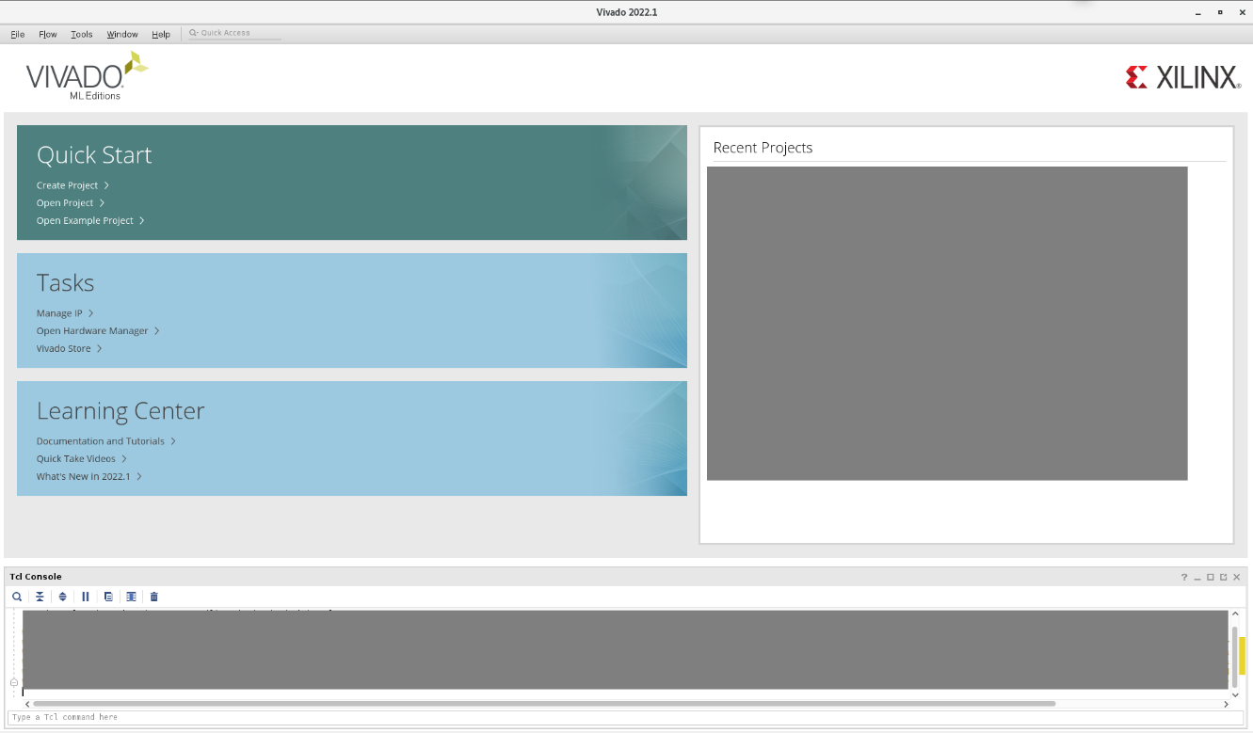Open the Tools menu
Image resolution: width=1253 pixels, height=733 pixels.
pyautogui.click(x=82, y=34)
